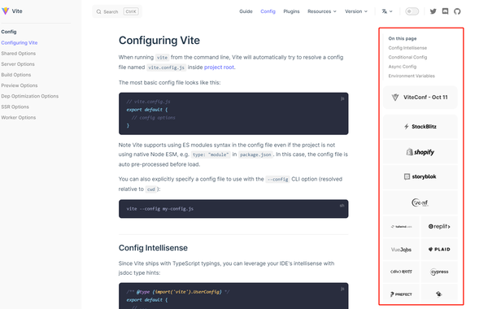Click the Storyblok sponsor logo

(420, 176)
